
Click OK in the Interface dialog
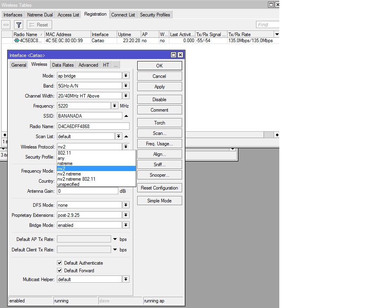pos(159,66)
